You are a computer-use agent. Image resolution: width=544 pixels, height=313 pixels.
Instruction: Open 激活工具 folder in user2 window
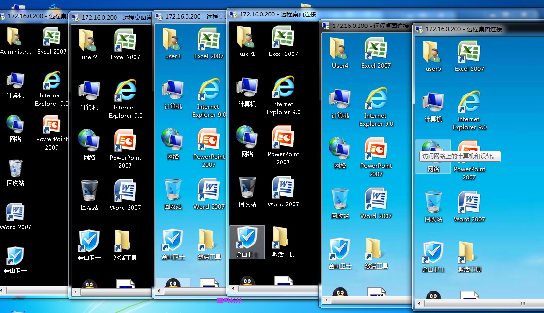[x=125, y=245]
